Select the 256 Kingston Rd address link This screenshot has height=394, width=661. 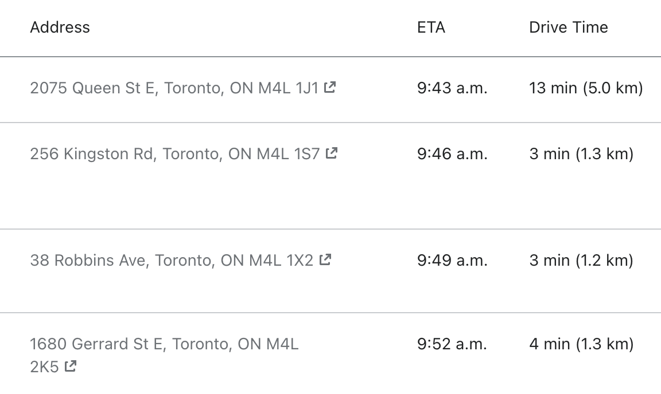tap(174, 153)
